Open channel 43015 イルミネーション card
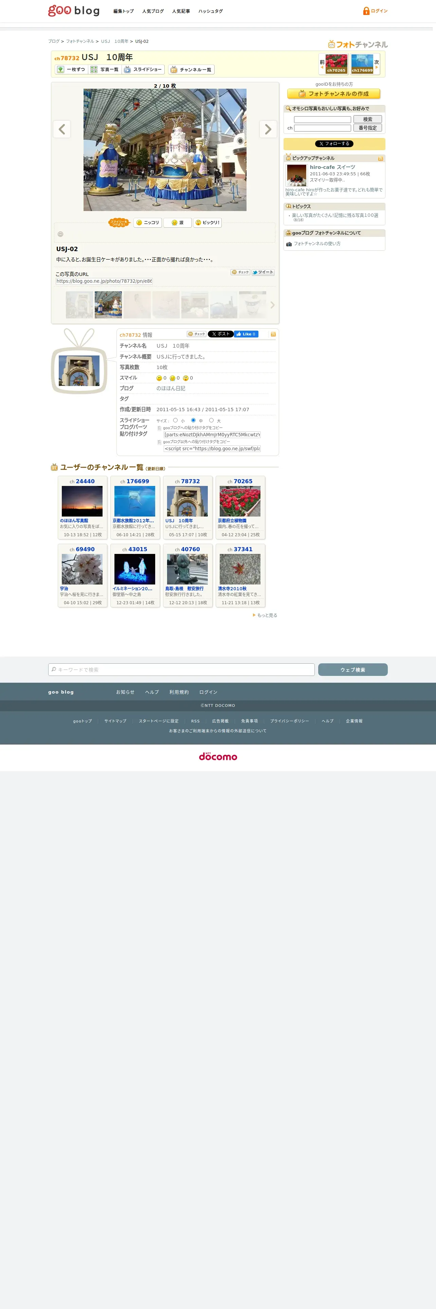This screenshot has width=436, height=1309. point(135,576)
